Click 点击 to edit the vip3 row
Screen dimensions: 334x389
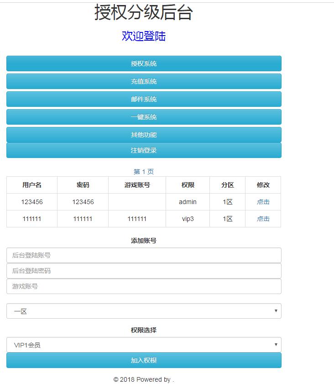pos(263,219)
